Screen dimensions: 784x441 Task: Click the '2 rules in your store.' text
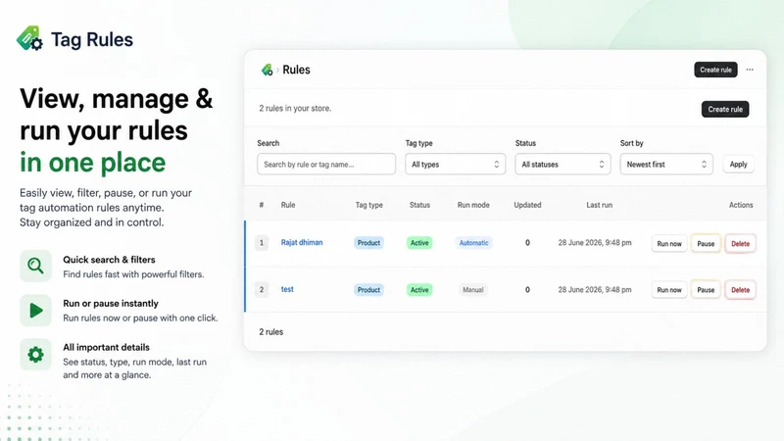(x=295, y=108)
